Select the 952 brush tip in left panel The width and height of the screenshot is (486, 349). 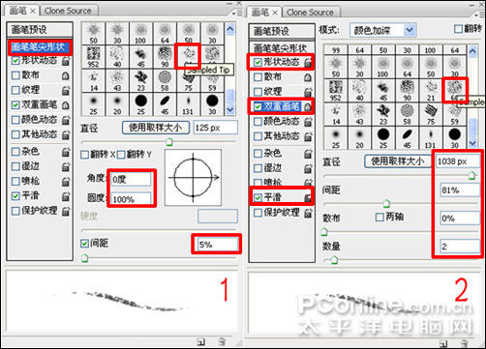[x=93, y=56]
